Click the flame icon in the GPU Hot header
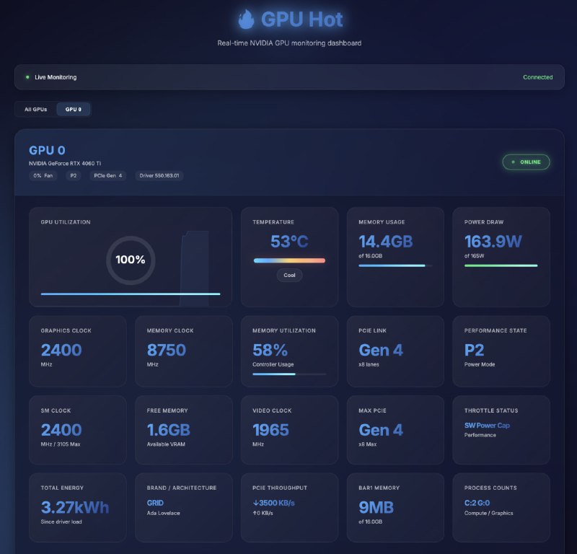This screenshot has width=577, height=554. point(249,19)
